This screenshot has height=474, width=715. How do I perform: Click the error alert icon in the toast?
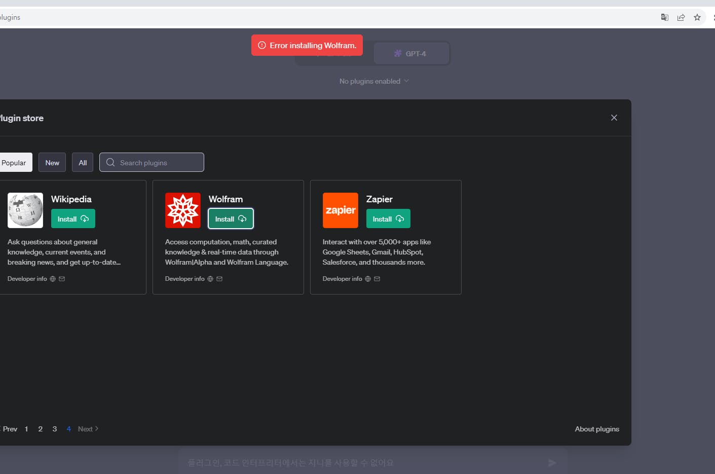(x=262, y=45)
